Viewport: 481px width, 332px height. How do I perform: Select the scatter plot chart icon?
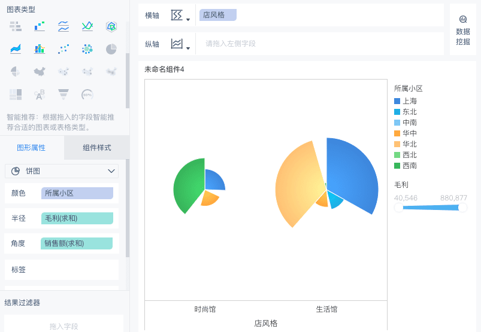63,49
